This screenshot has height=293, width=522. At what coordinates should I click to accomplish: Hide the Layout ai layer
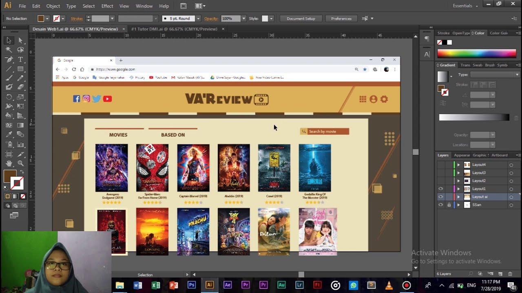[440, 197]
